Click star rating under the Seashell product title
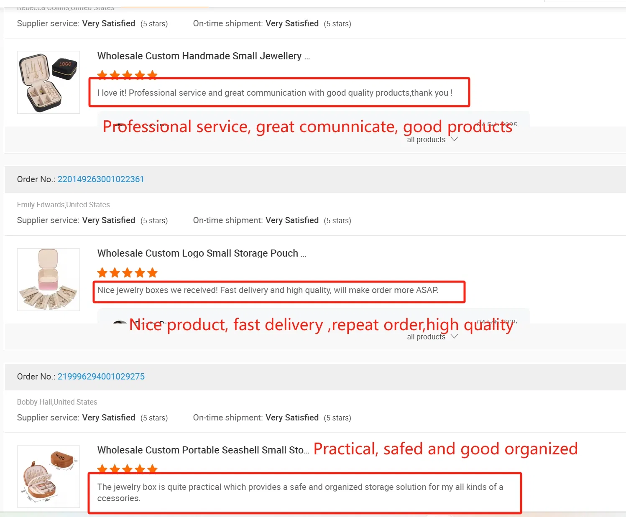626x517 pixels. coord(127,469)
